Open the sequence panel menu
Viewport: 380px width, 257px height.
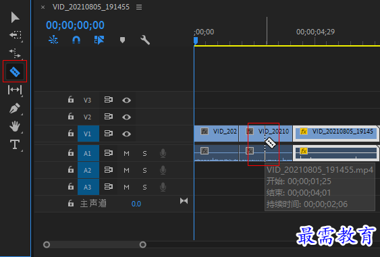pyautogui.click(x=139, y=7)
